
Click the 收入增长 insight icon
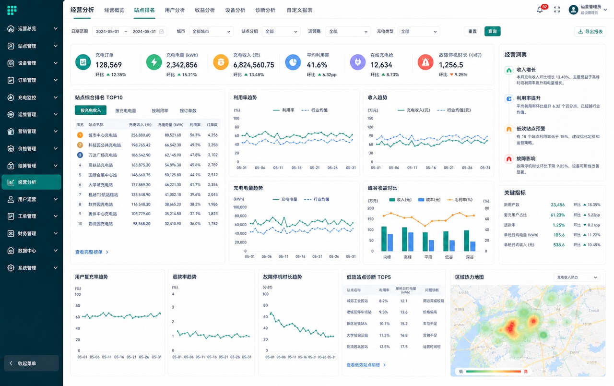click(x=509, y=70)
